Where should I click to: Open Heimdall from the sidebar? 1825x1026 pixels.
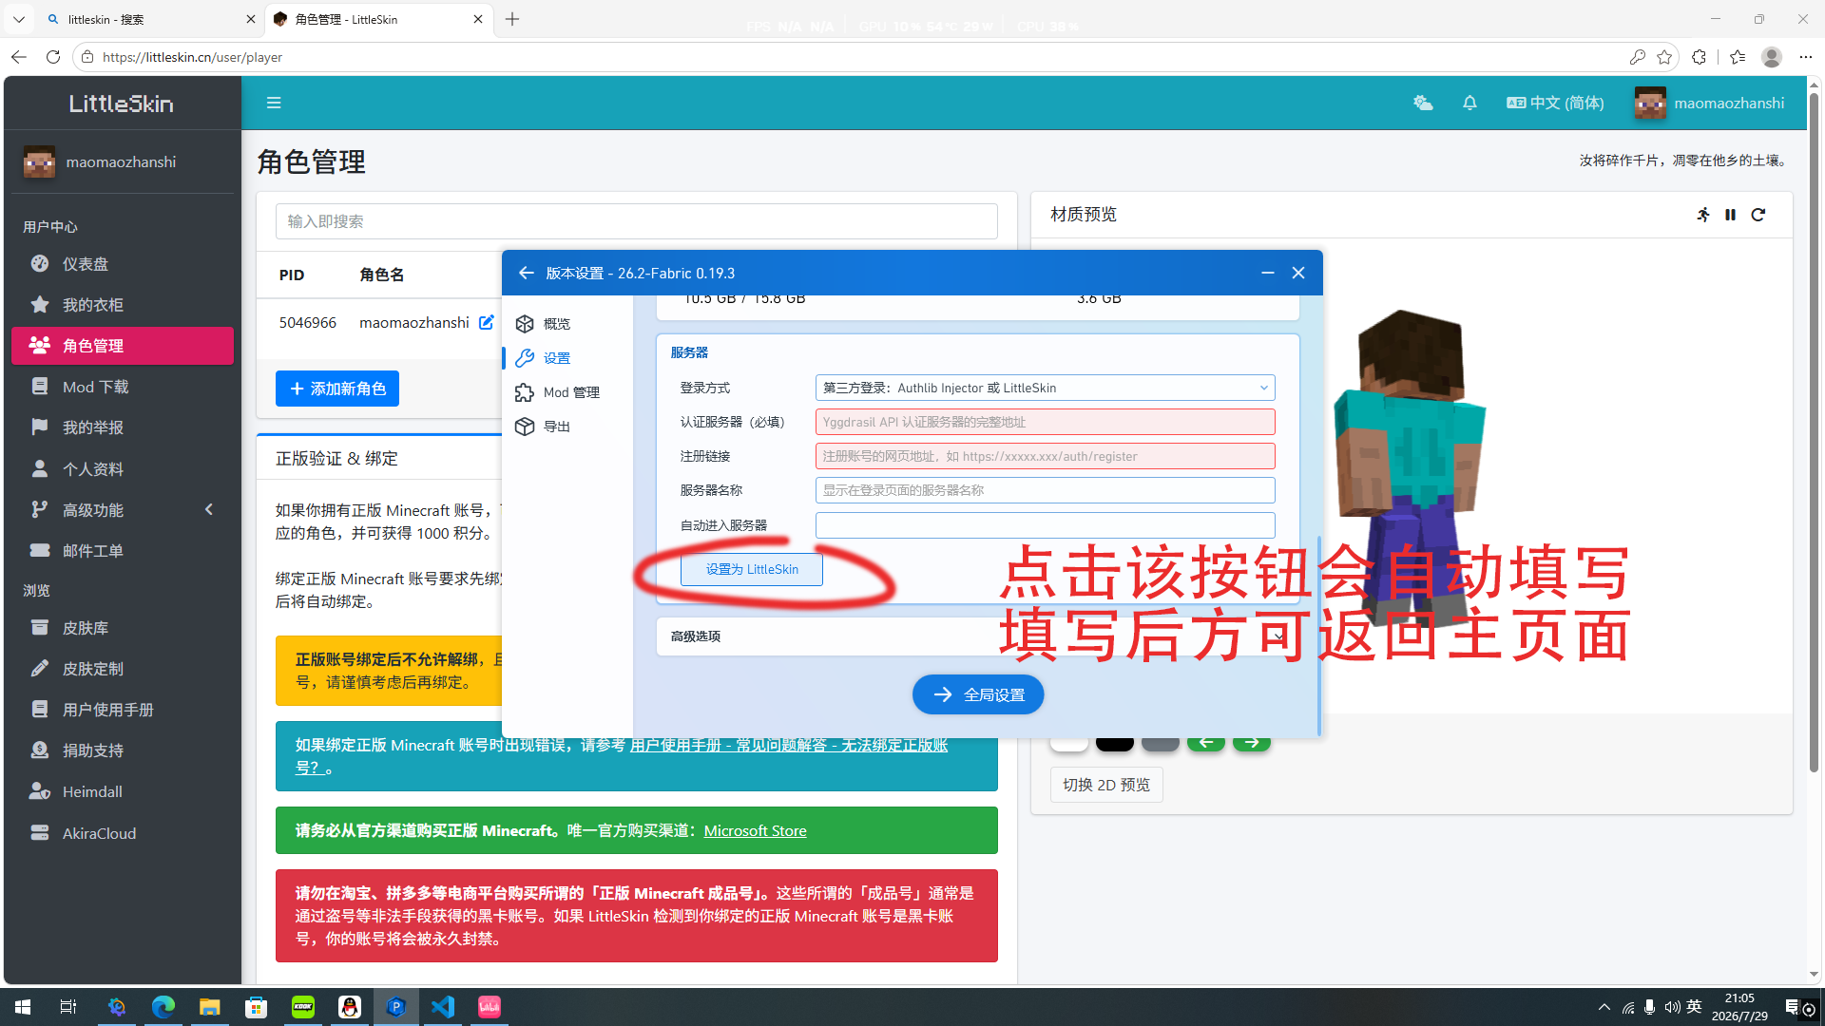(123, 791)
